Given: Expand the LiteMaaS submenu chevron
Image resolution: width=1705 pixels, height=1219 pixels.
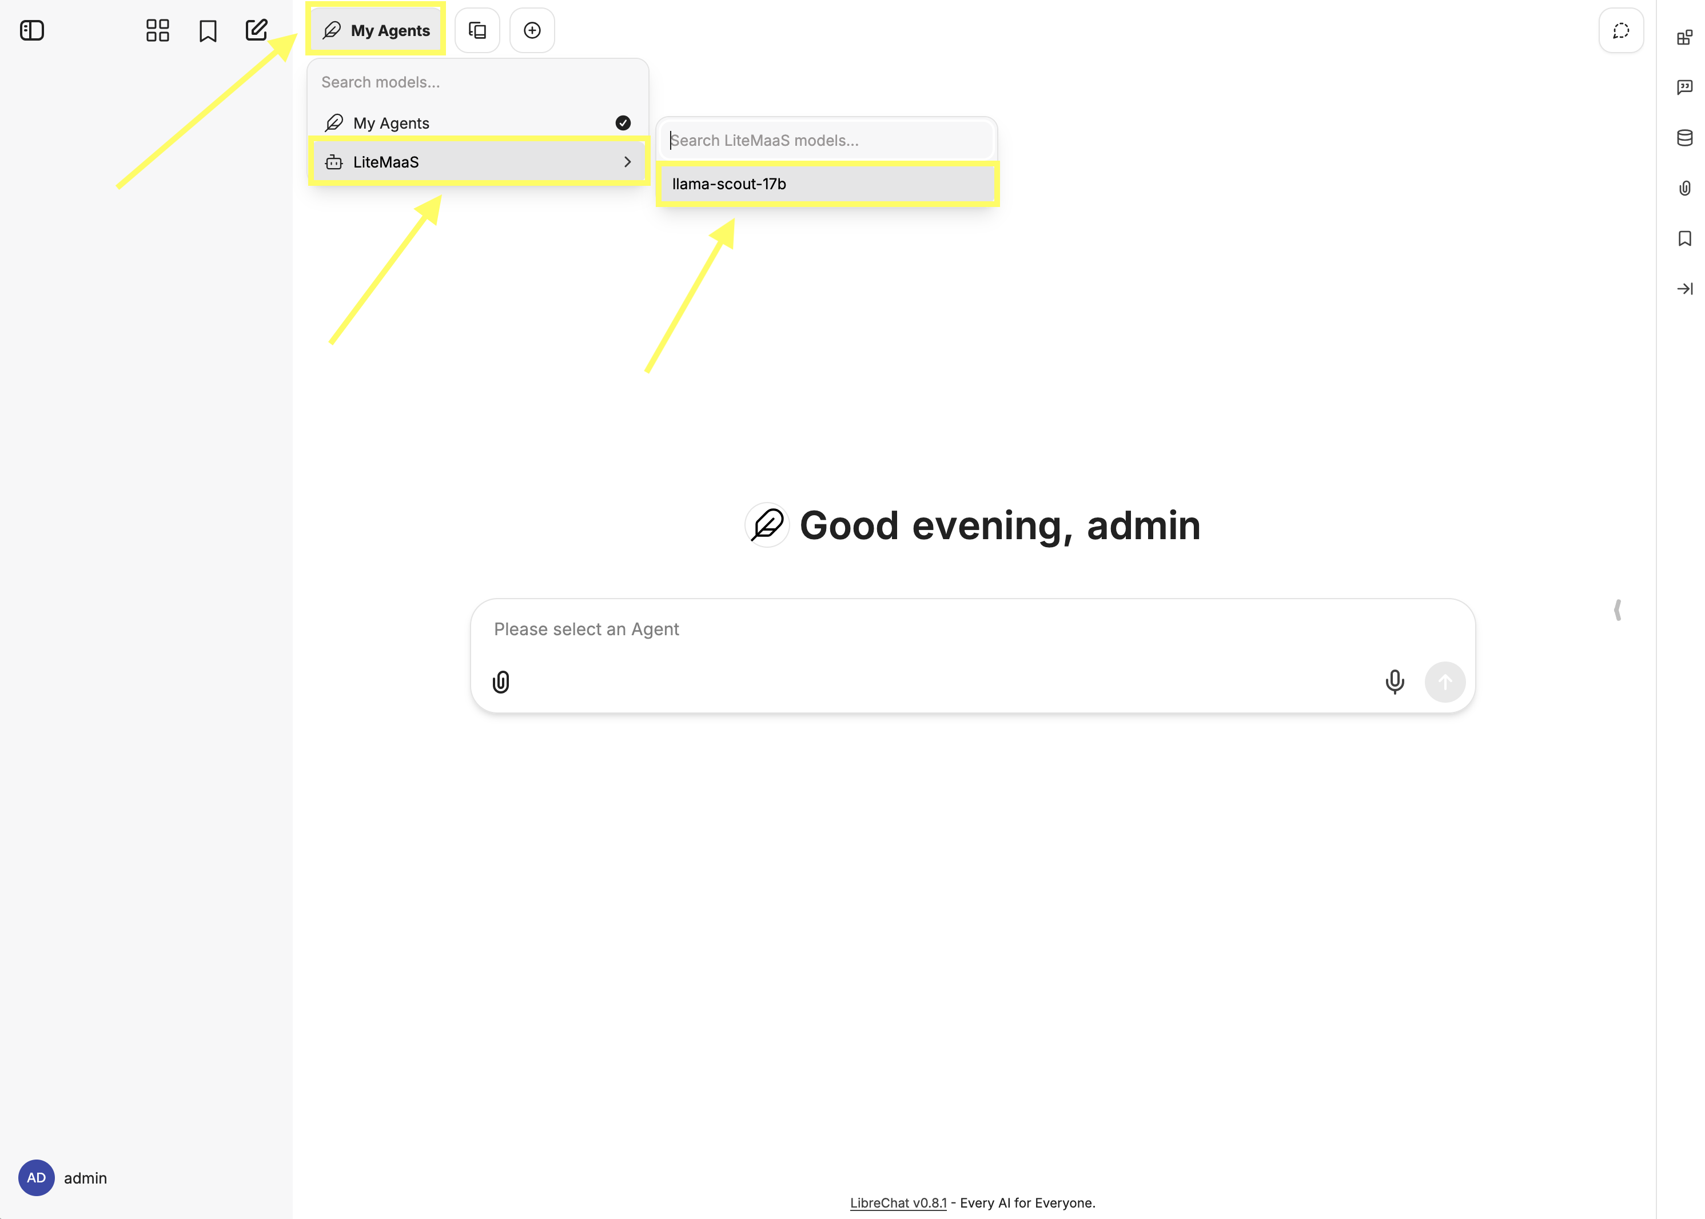Looking at the screenshot, I should point(627,161).
